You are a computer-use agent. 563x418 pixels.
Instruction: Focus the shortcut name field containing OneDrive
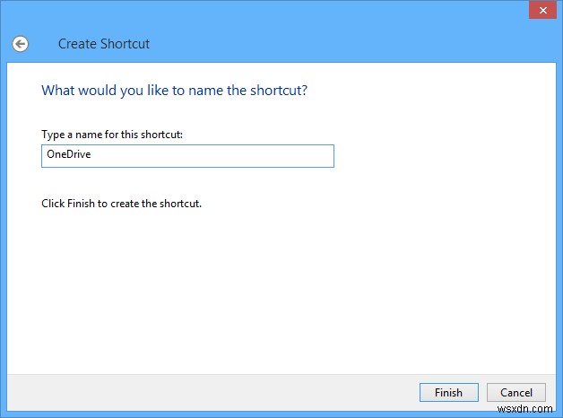click(x=187, y=156)
